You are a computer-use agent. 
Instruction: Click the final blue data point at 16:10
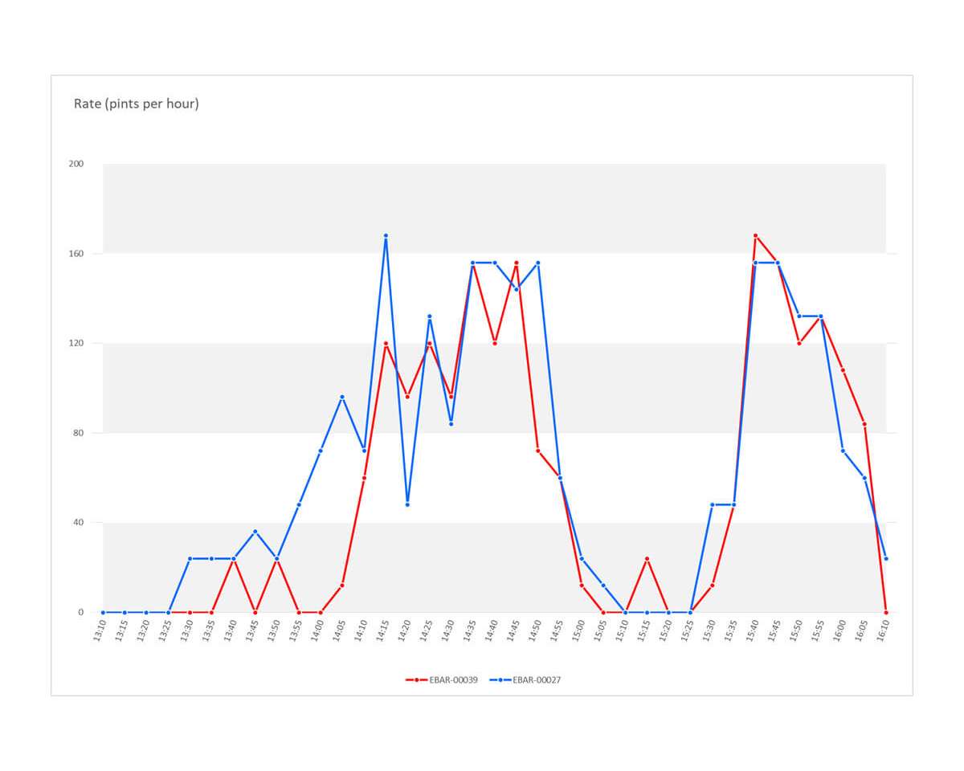coord(885,558)
